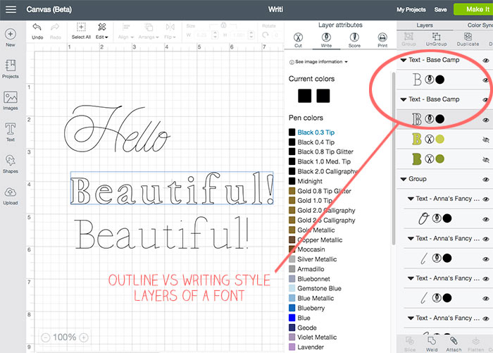Pick the Blue pen color swatch
Image resolution: width=493 pixels, height=353 pixels.
tap(292, 318)
